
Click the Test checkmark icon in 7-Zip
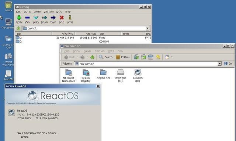pyautogui.click(x=36, y=18)
